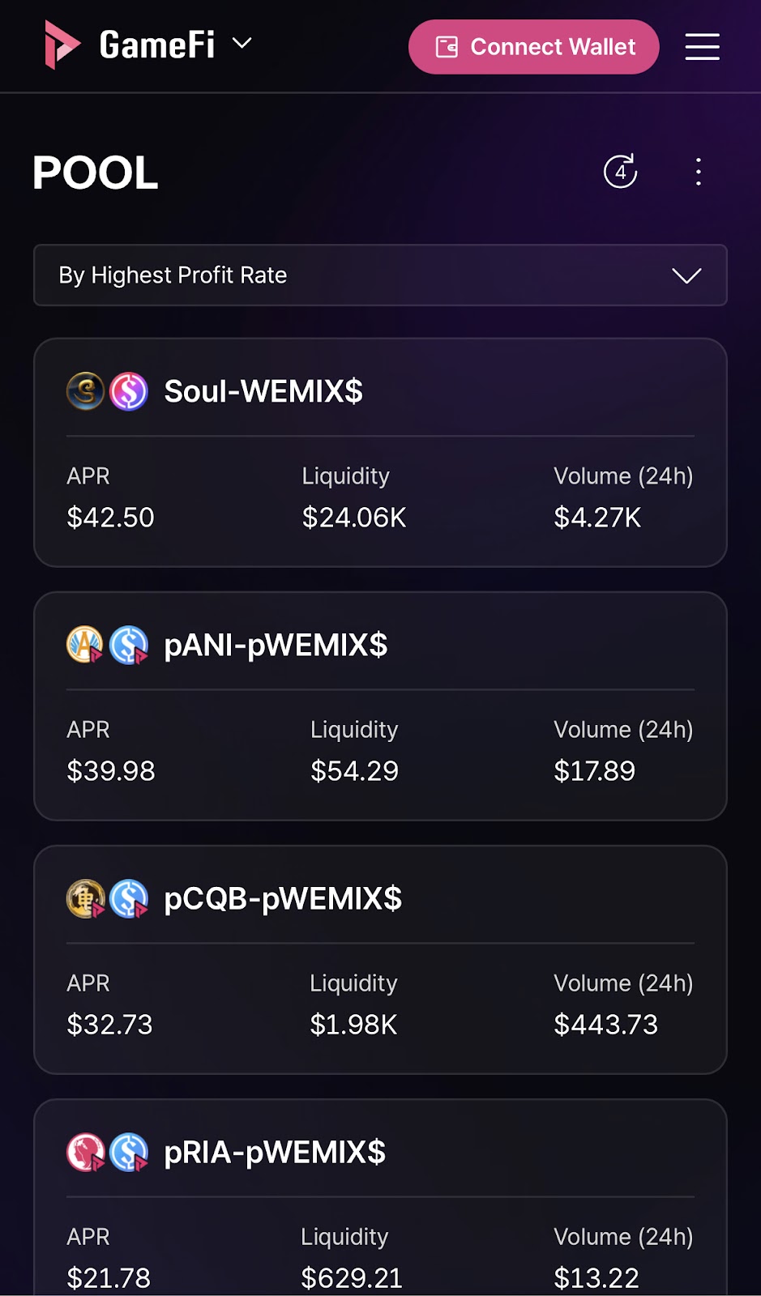
Task: Click the GameFi title text
Action: 157,45
